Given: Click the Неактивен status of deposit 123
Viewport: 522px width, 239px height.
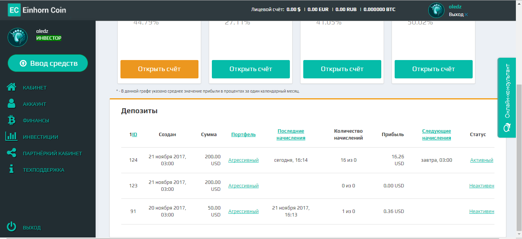Looking at the screenshot, I should tap(481, 186).
